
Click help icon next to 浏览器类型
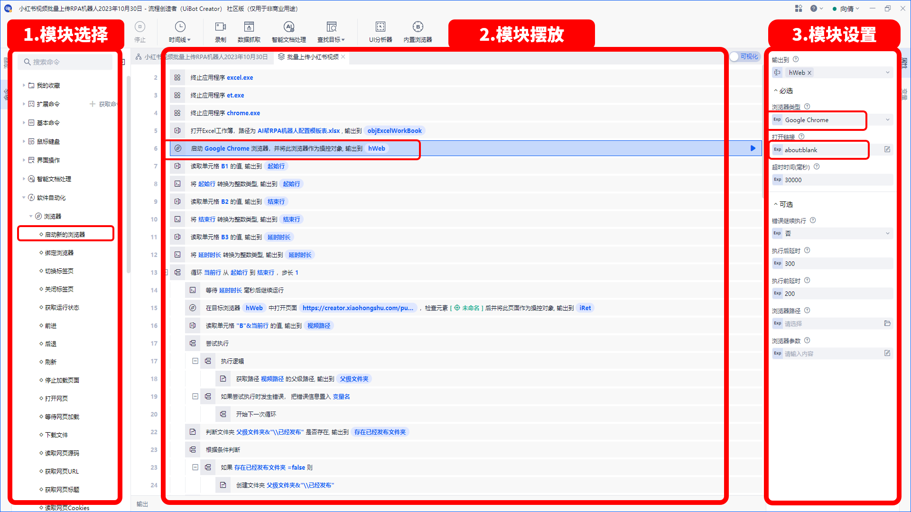tap(807, 107)
